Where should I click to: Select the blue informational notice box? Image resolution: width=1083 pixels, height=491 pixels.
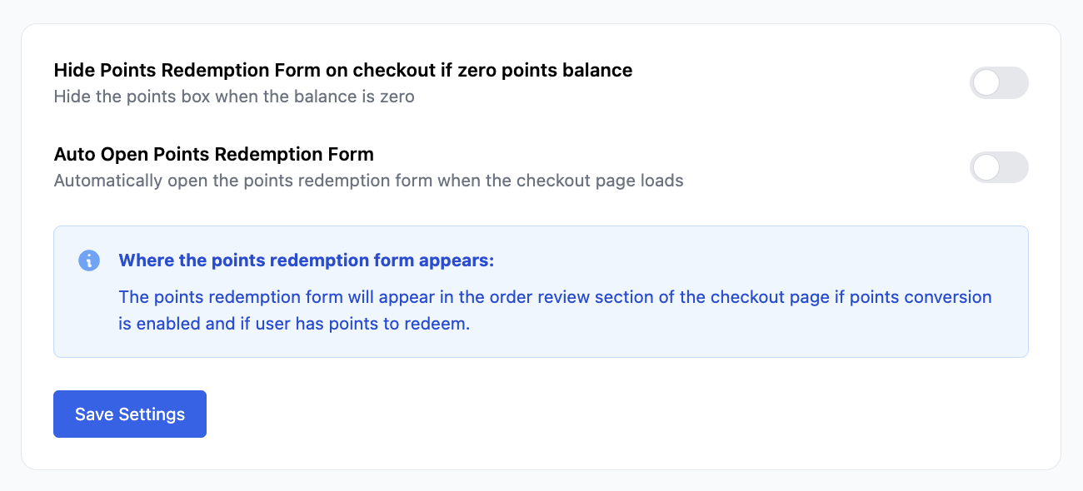[x=541, y=291]
